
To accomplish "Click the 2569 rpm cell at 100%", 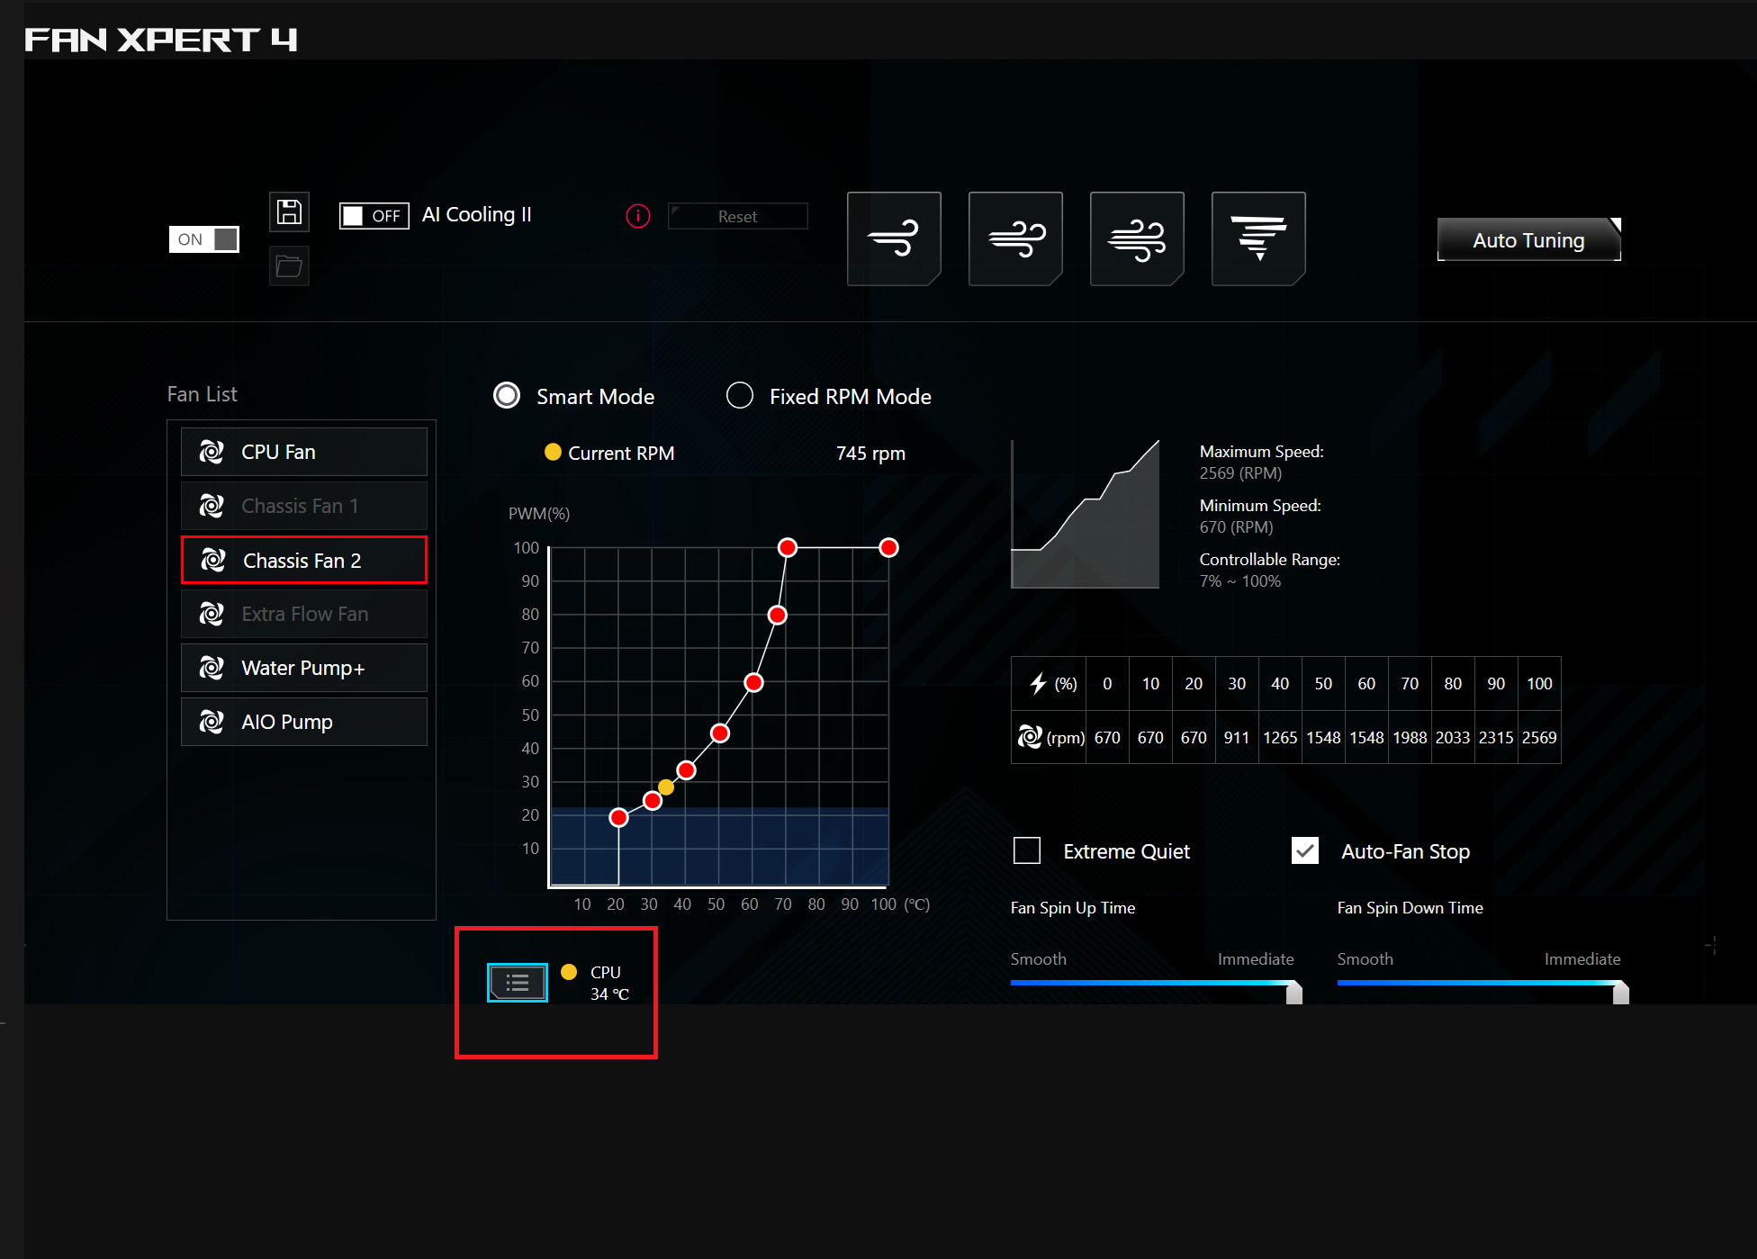I will coord(1539,737).
